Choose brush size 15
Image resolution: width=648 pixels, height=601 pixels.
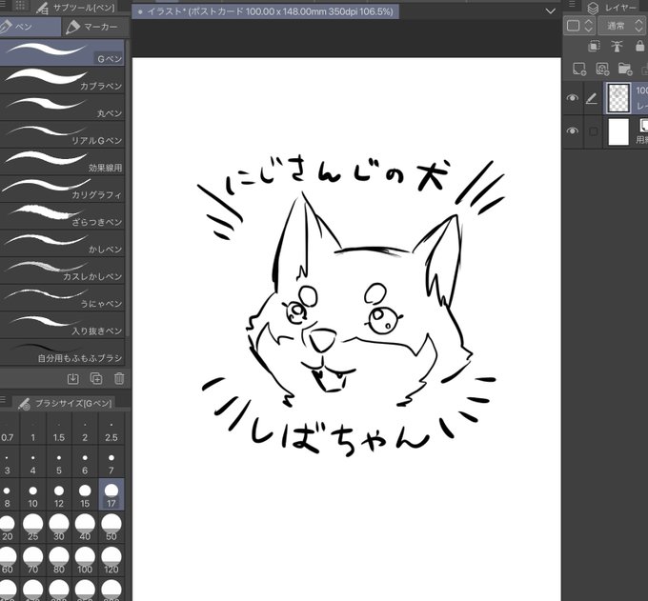(x=85, y=495)
